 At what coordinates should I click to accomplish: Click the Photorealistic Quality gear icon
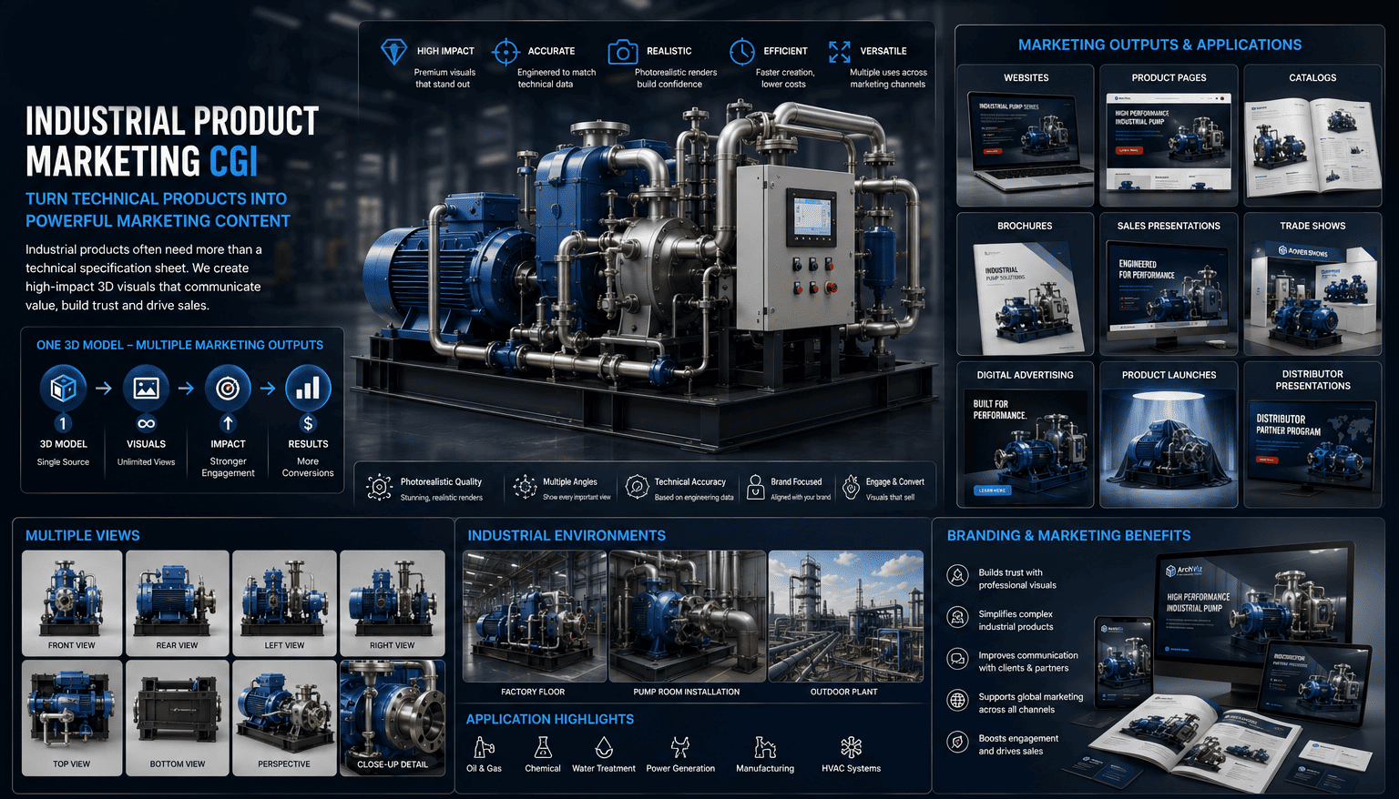(379, 488)
